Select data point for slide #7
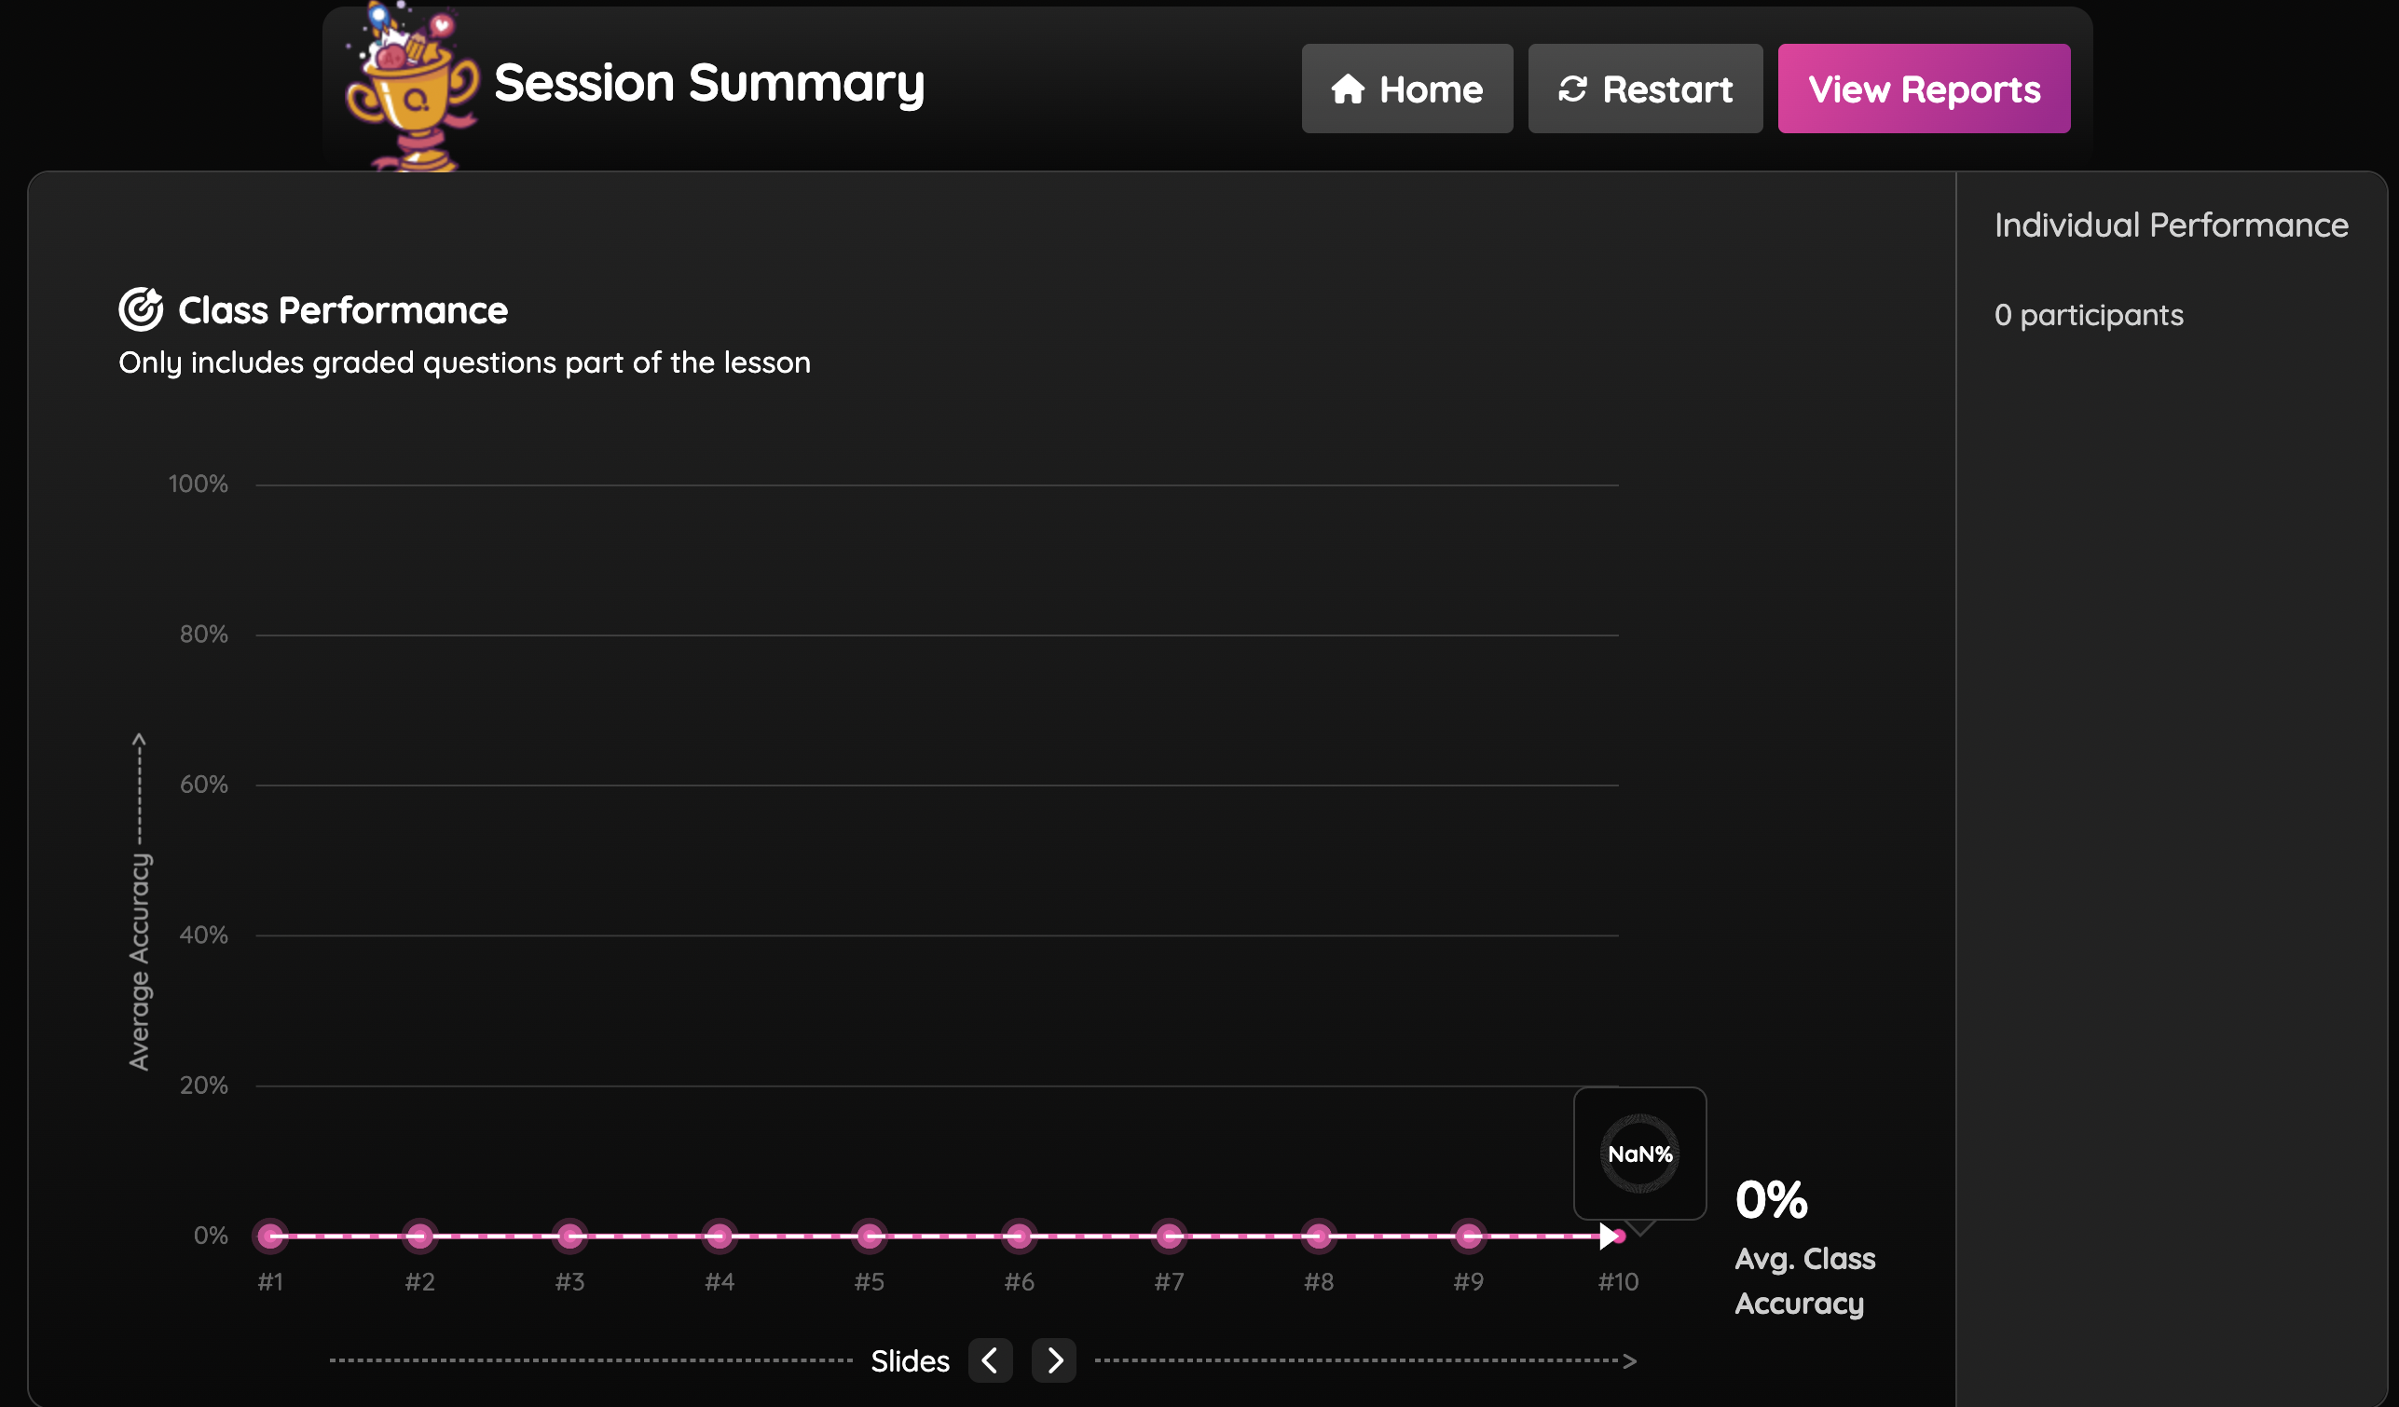The height and width of the screenshot is (1407, 2399). click(1169, 1236)
